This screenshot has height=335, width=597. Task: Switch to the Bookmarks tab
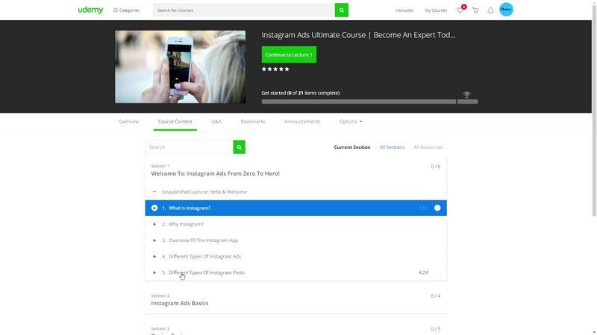pos(253,121)
